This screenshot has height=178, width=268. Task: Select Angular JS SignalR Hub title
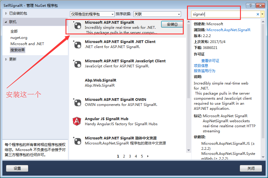tap(107, 119)
